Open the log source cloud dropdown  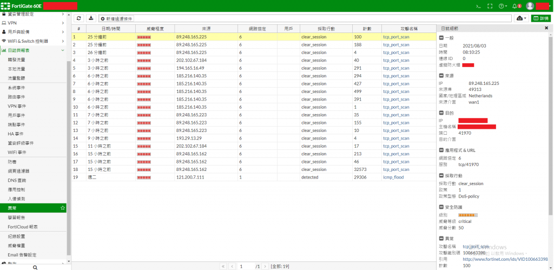click(521, 18)
